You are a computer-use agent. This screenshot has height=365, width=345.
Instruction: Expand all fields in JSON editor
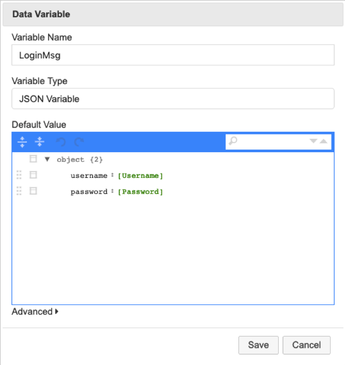pyautogui.click(x=22, y=141)
